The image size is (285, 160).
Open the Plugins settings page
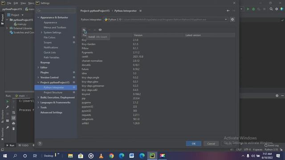(x=45, y=72)
